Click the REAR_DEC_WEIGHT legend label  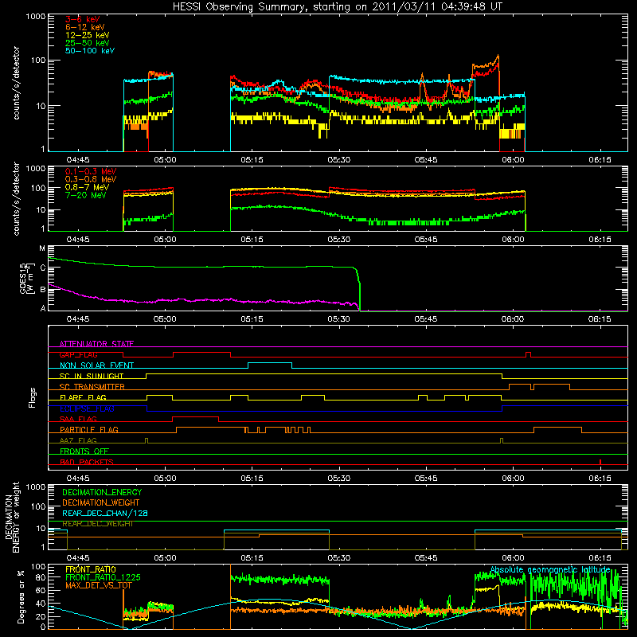click(97, 524)
